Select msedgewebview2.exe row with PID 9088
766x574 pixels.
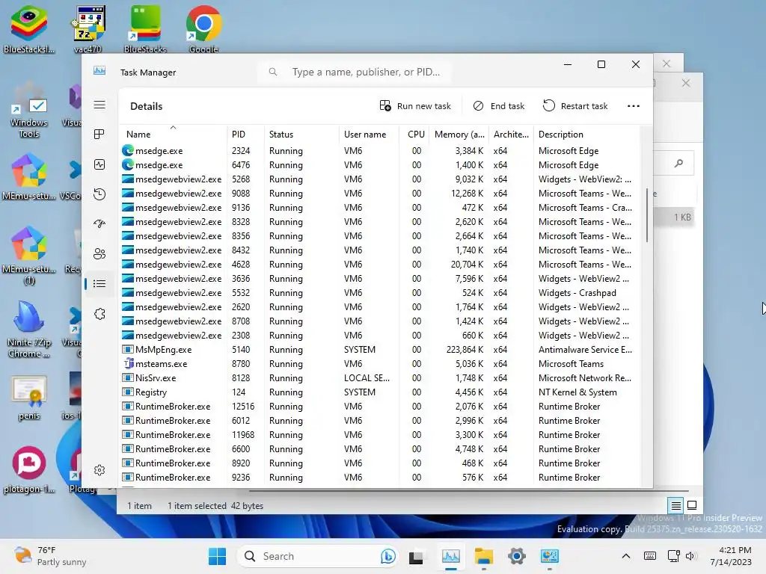click(379, 194)
